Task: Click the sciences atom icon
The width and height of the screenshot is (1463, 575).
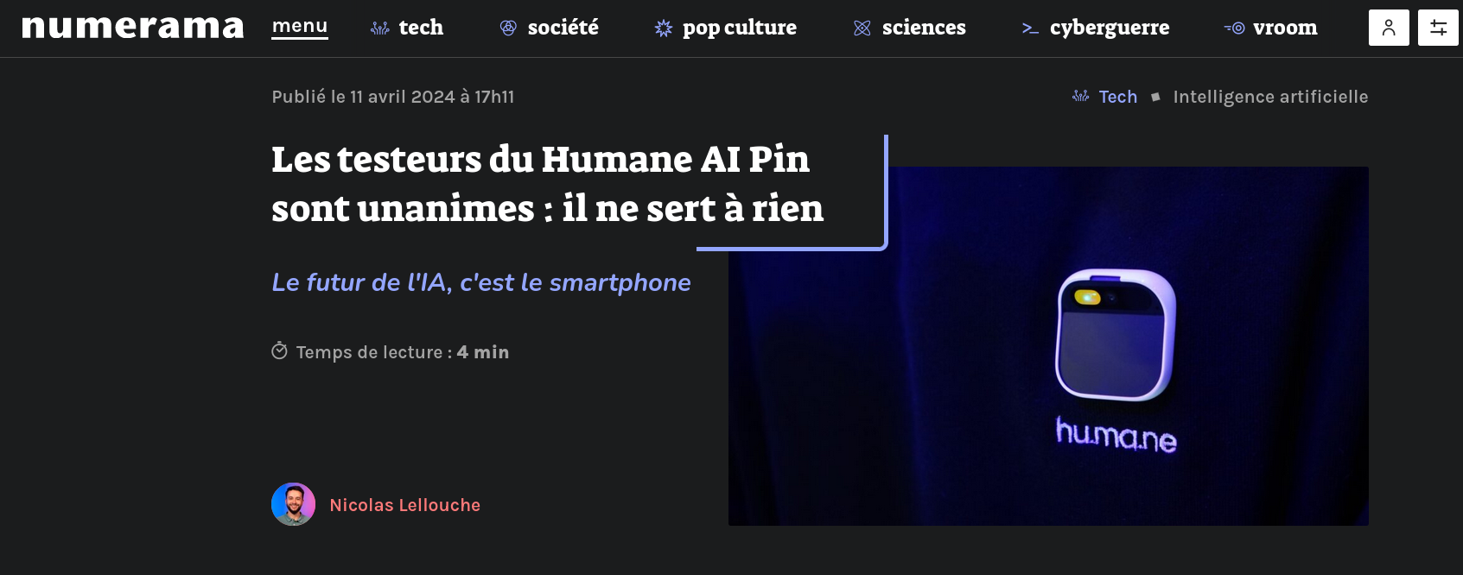Action: click(x=862, y=28)
